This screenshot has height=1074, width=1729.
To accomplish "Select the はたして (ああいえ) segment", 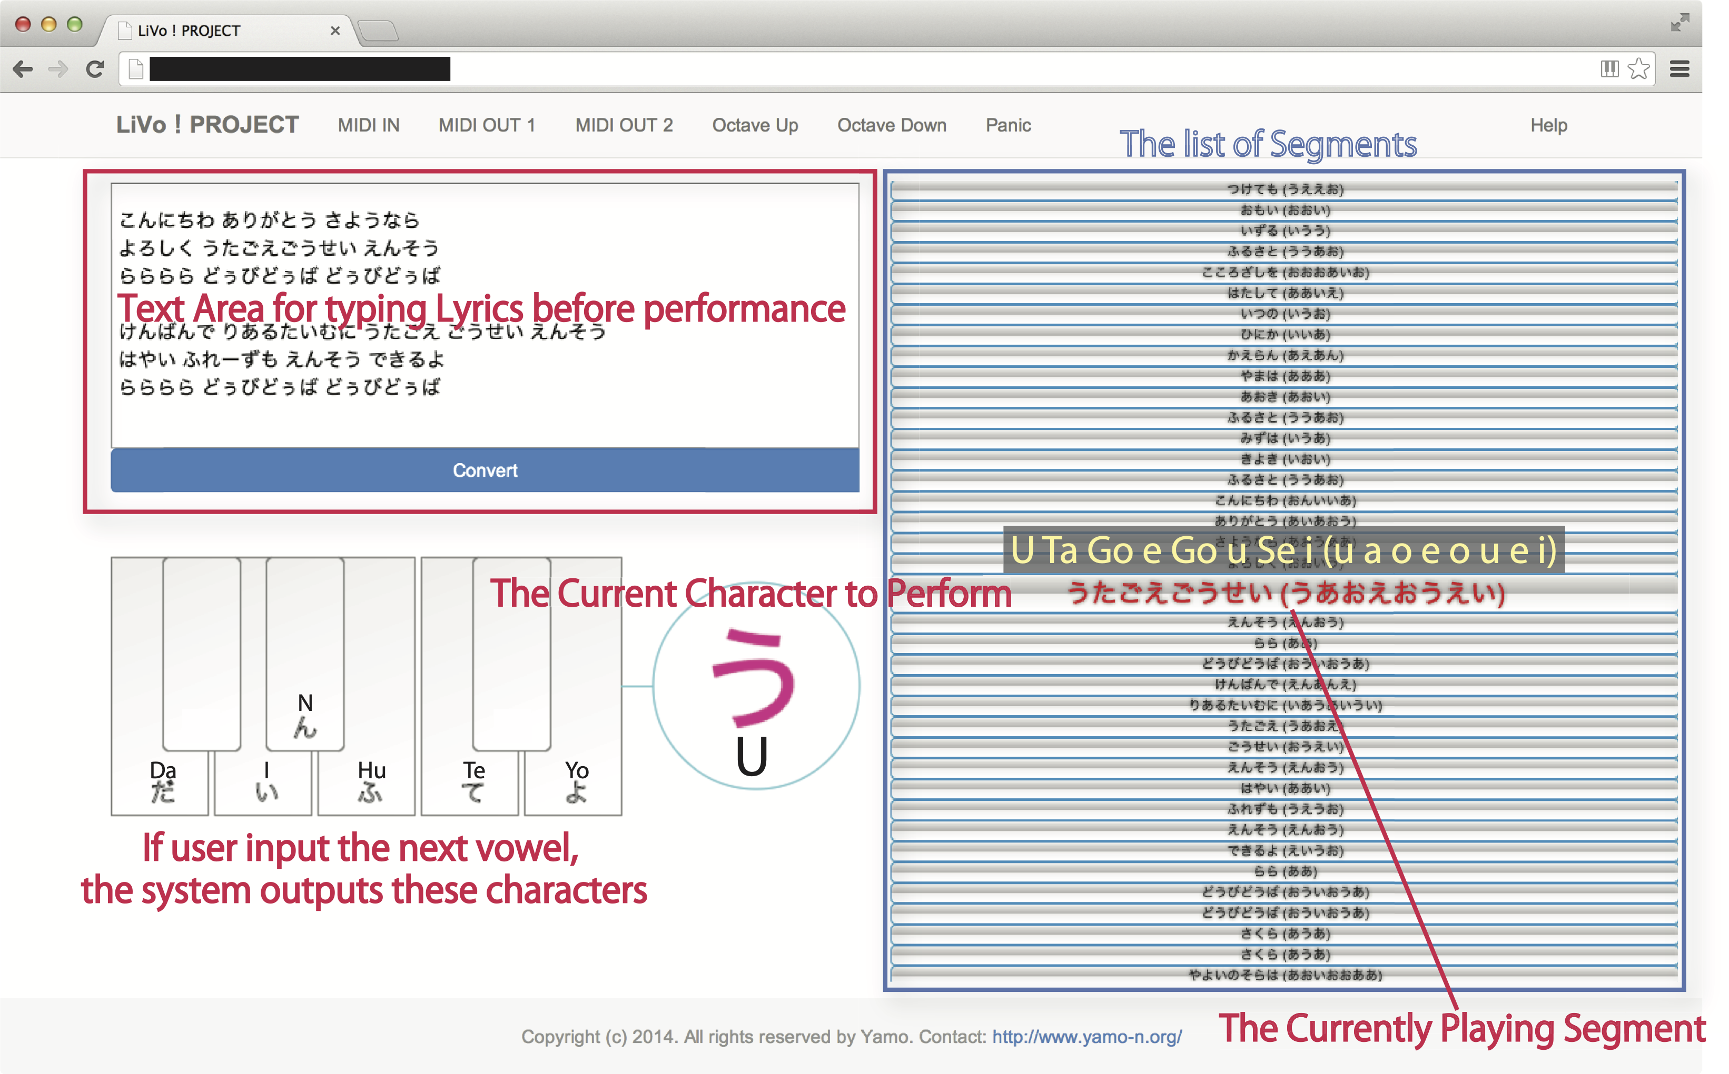I will coord(1284,293).
